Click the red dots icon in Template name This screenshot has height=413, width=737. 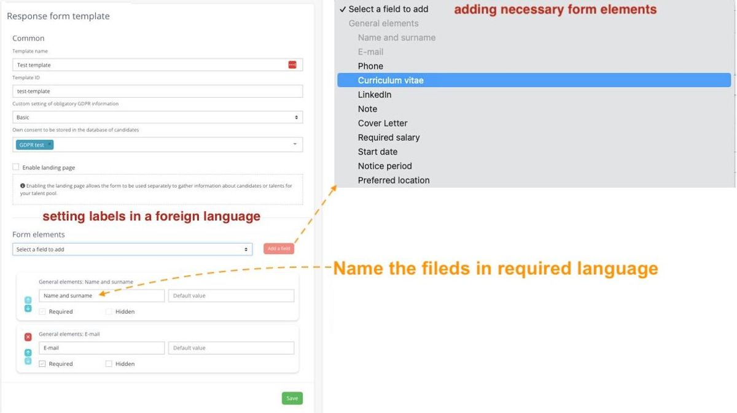(x=292, y=65)
